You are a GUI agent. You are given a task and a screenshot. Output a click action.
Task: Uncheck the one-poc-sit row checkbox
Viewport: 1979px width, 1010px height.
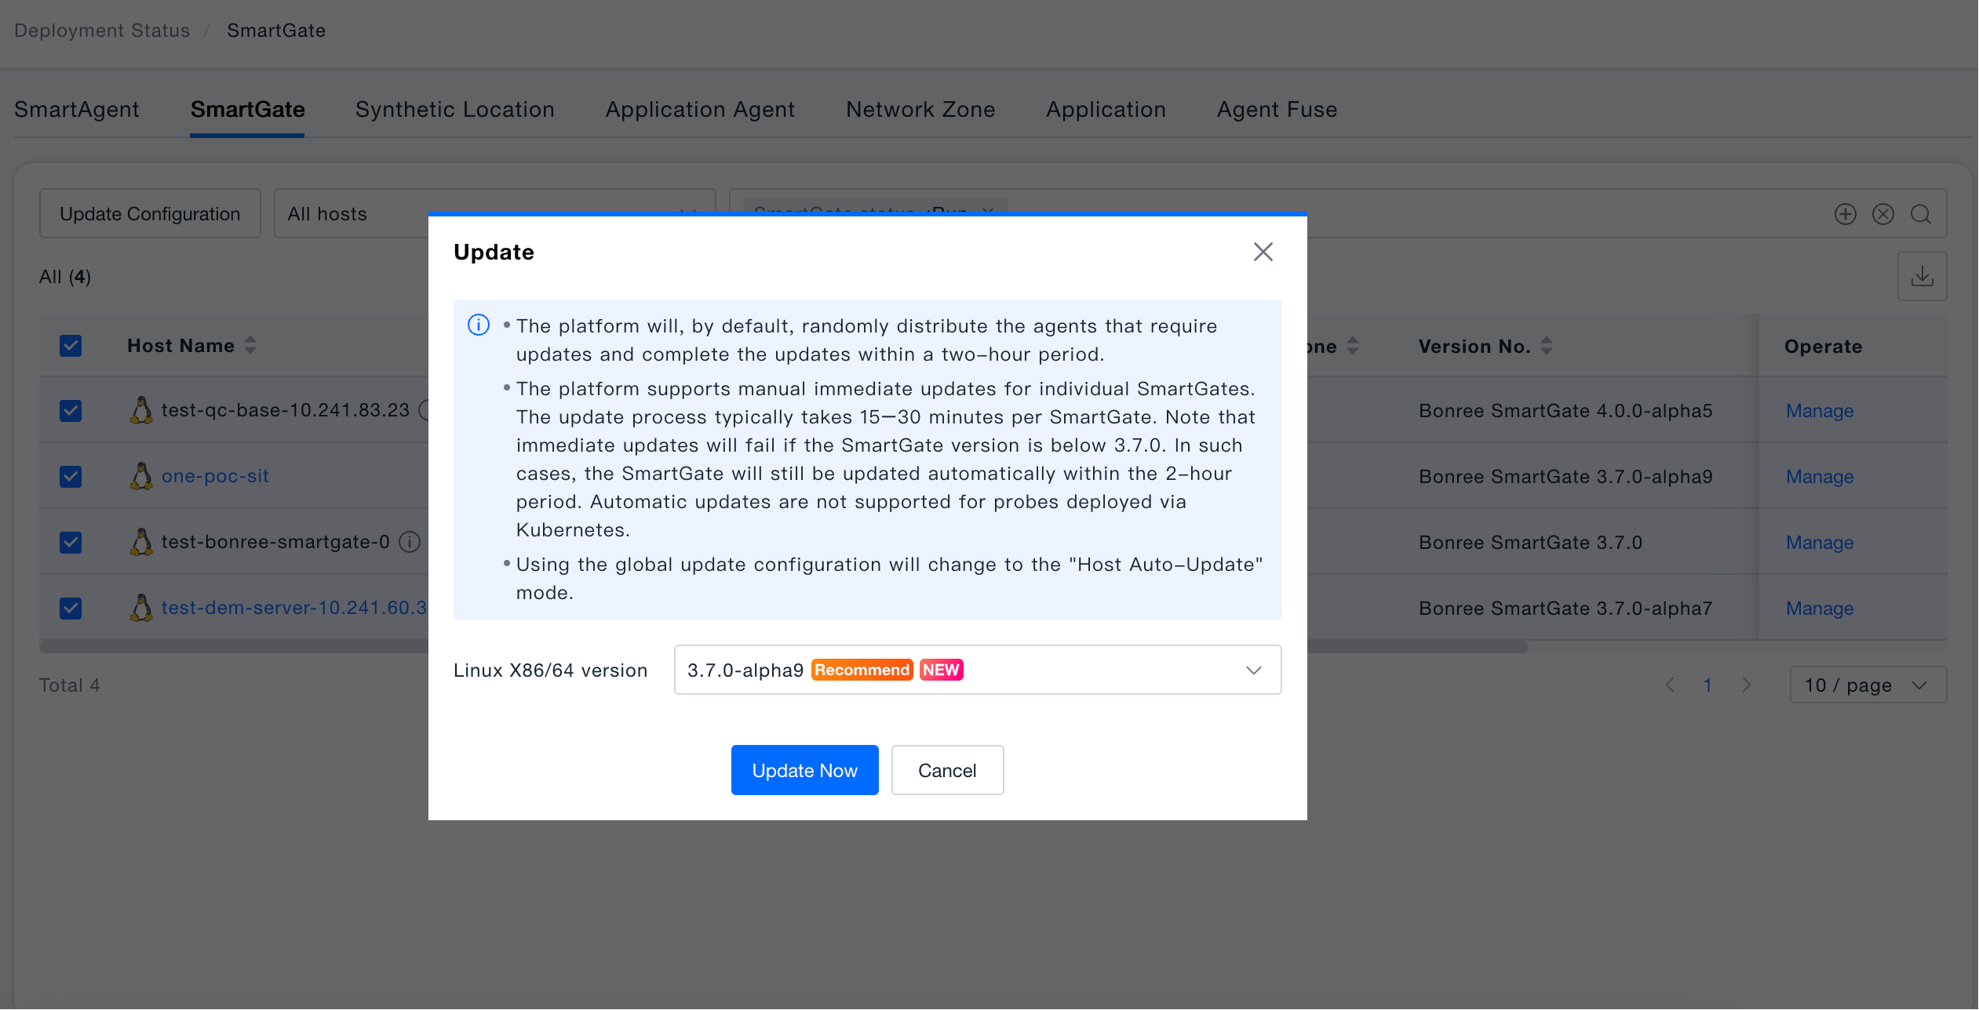(x=71, y=477)
